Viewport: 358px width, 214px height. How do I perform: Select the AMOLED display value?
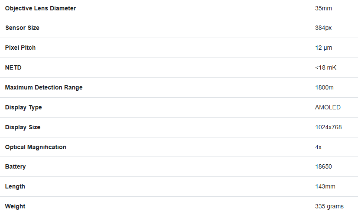pyautogui.click(x=328, y=108)
